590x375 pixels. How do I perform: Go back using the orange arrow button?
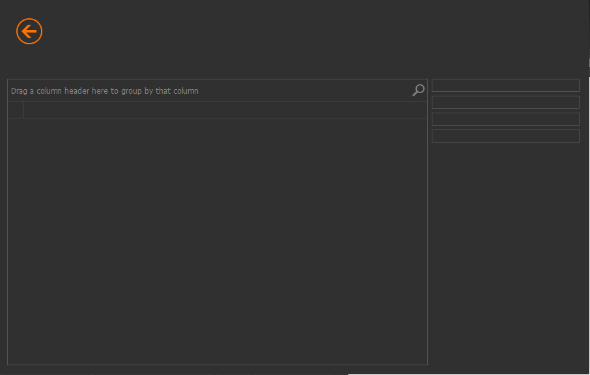coord(29,31)
